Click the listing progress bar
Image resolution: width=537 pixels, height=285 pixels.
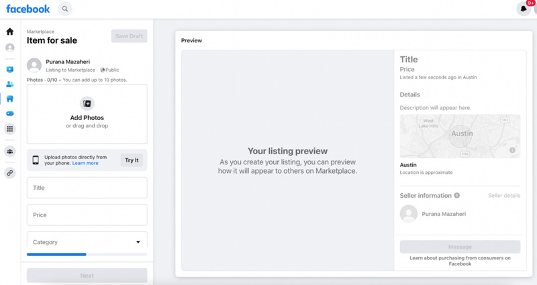tap(87, 255)
